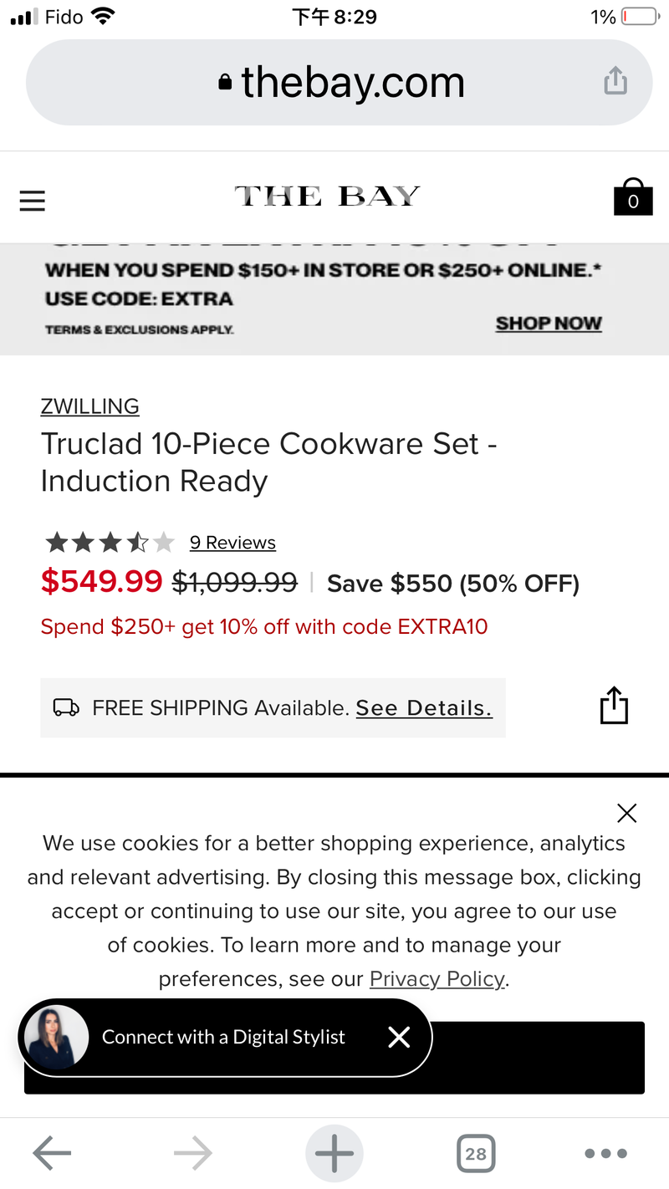
Task: Go back to the previous page
Action: tap(52, 1154)
